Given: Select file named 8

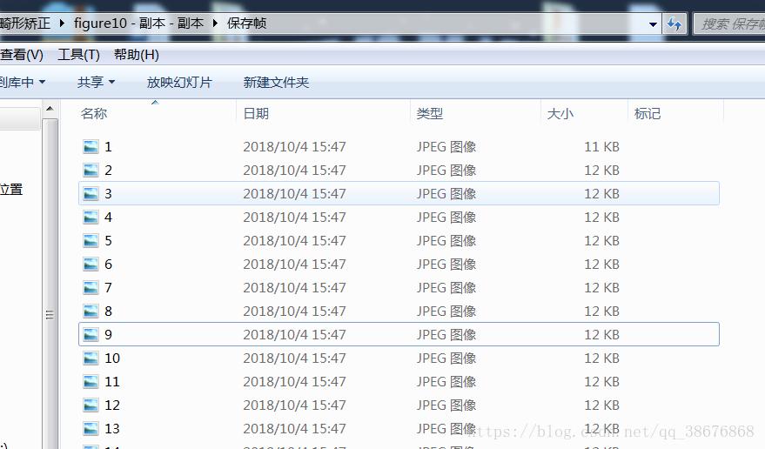Looking at the screenshot, I should pos(108,311).
